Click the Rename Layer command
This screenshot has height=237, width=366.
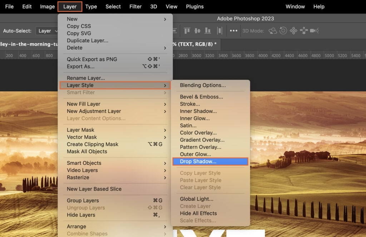coord(83,78)
